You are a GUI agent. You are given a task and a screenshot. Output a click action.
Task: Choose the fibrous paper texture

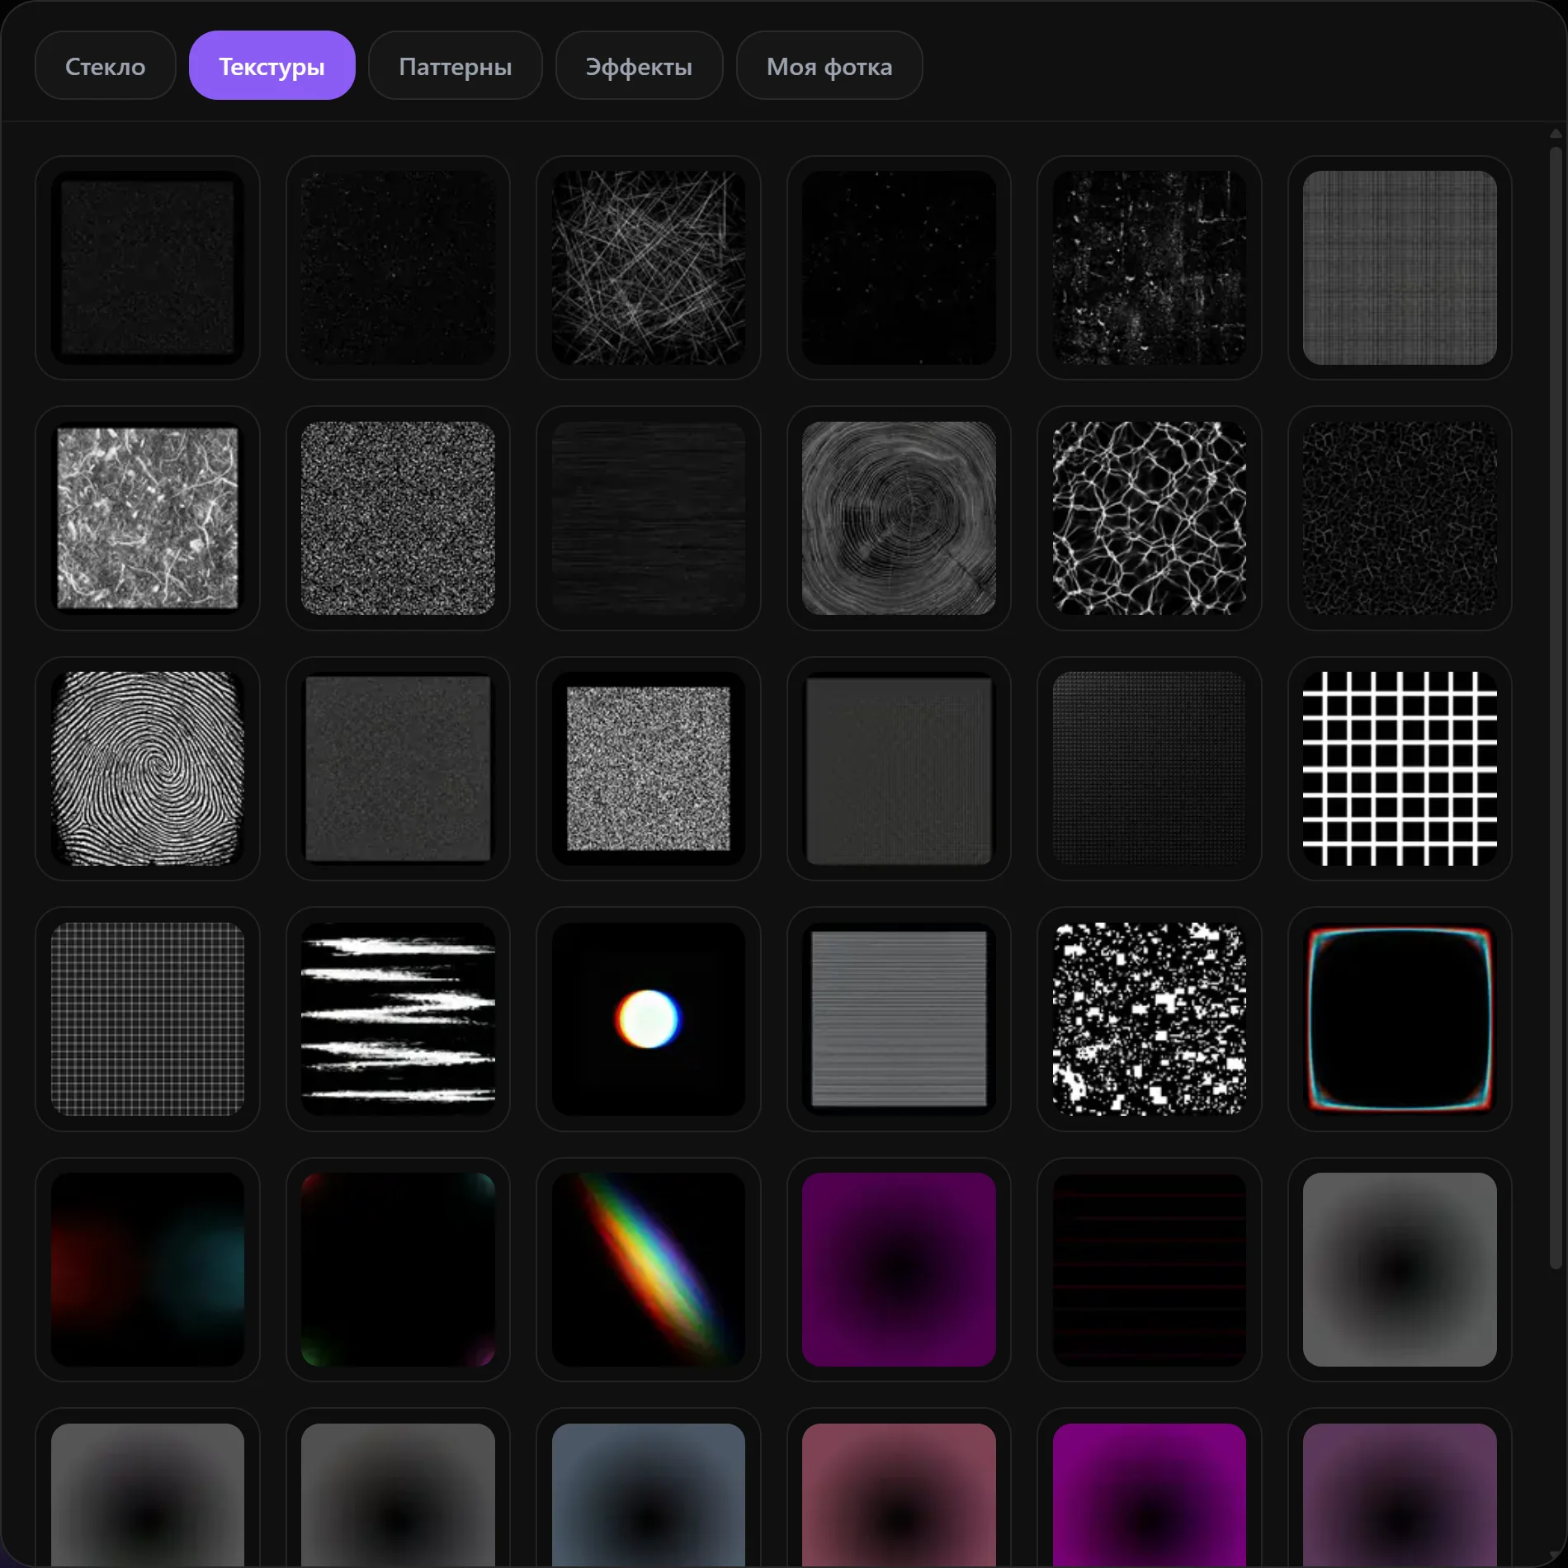(x=148, y=518)
